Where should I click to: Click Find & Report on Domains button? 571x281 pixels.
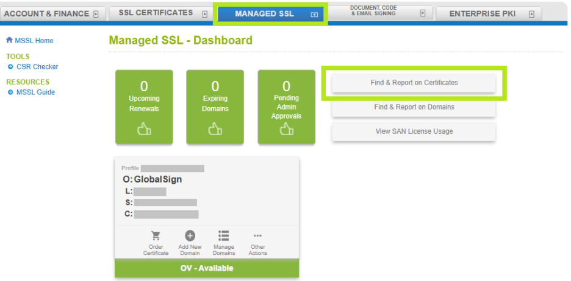[414, 107]
